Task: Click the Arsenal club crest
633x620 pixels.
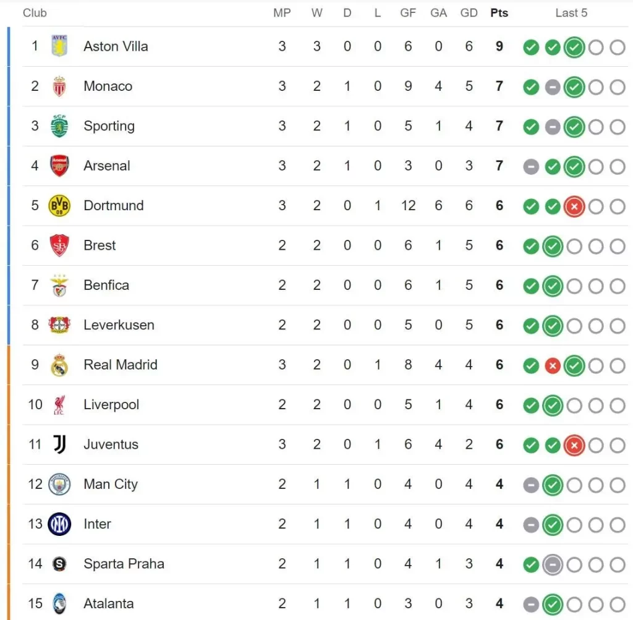Action: 59,166
